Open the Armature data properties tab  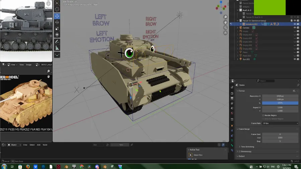tap(232, 141)
